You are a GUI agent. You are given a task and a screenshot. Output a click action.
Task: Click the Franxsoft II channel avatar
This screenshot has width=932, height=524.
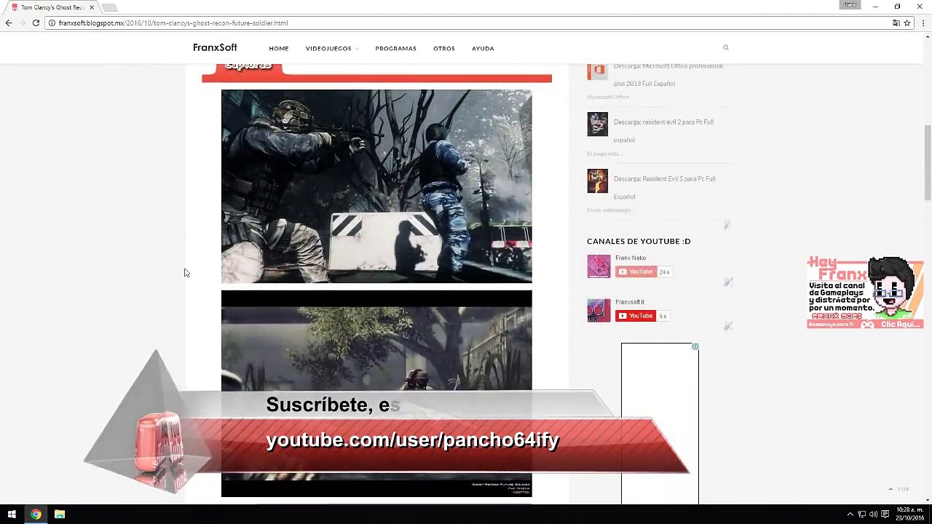(x=599, y=310)
